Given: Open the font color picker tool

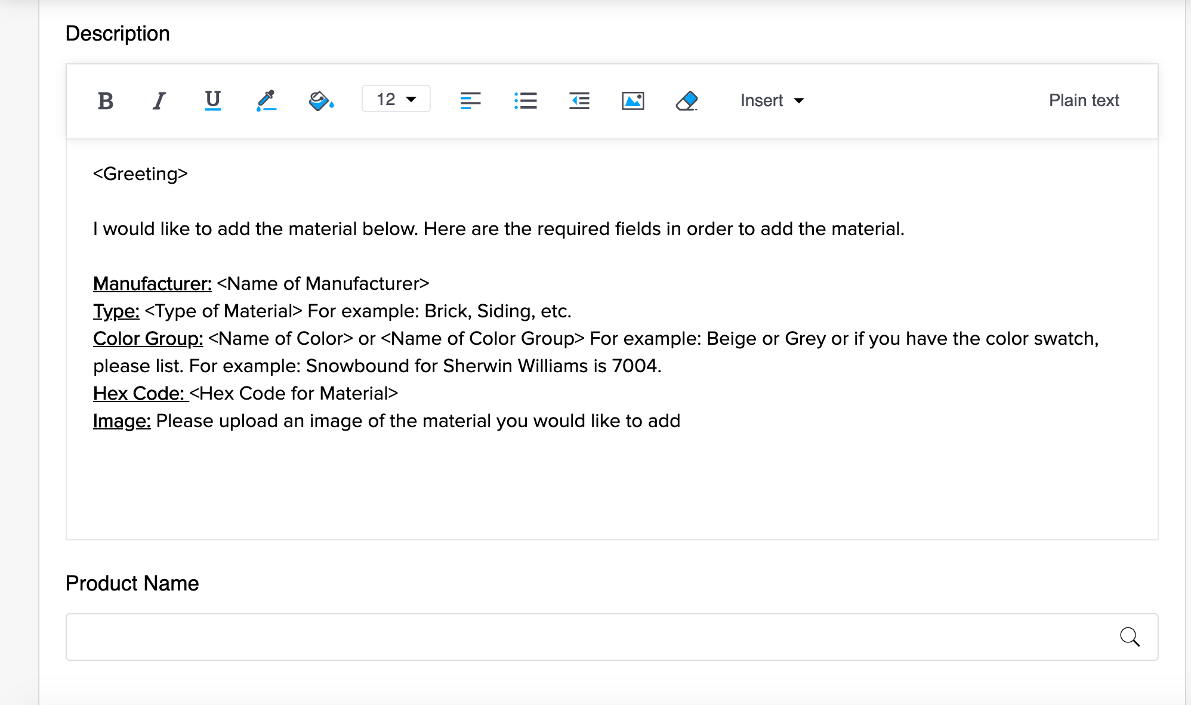Looking at the screenshot, I should (x=266, y=100).
